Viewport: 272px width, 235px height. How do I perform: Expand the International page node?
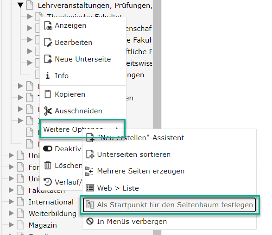coord(11,202)
